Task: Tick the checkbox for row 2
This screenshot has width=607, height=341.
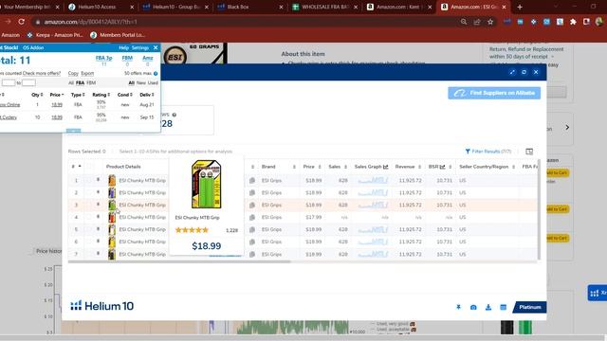Action: pos(88,192)
